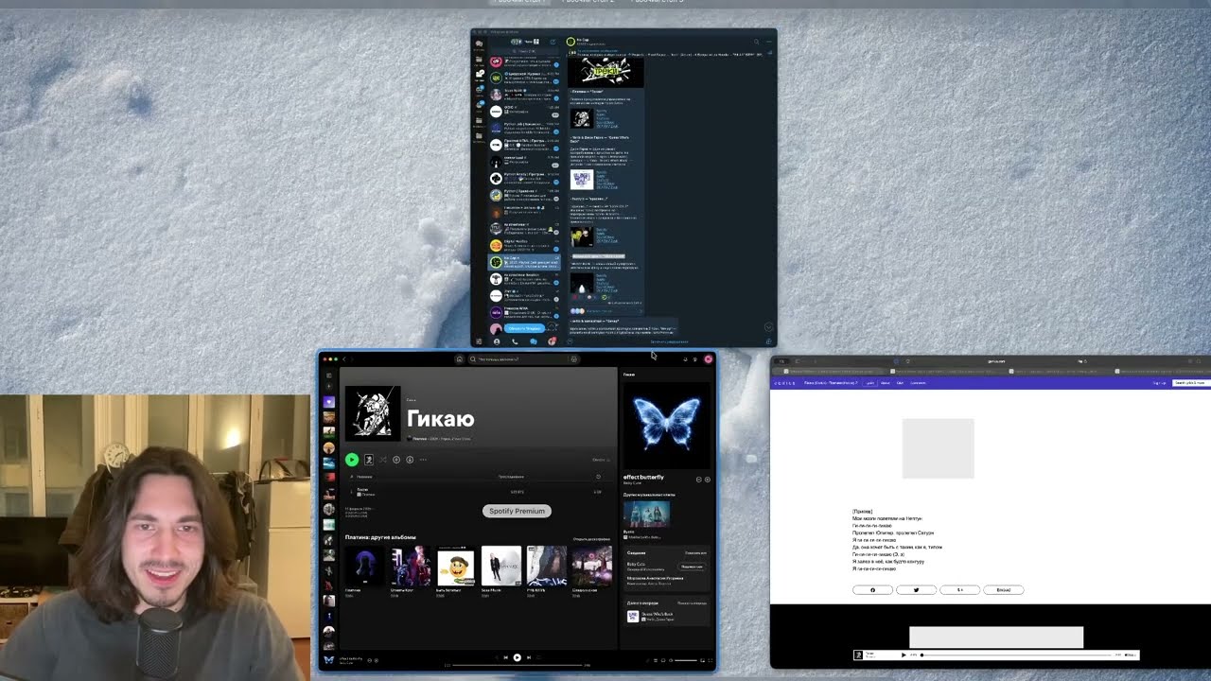Select the highlighted chat in Telegram list
Image resolution: width=1211 pixels, height=681 pixels.
tap(524, 262)
